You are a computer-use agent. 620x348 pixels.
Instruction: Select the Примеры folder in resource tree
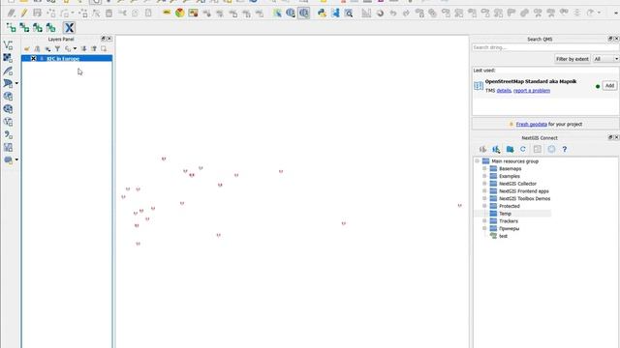point(509,228)
